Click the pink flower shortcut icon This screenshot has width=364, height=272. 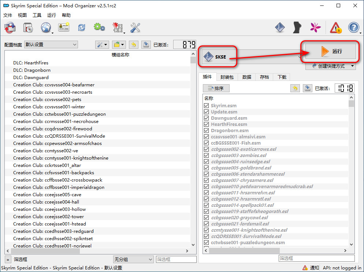tap(316, 27)
